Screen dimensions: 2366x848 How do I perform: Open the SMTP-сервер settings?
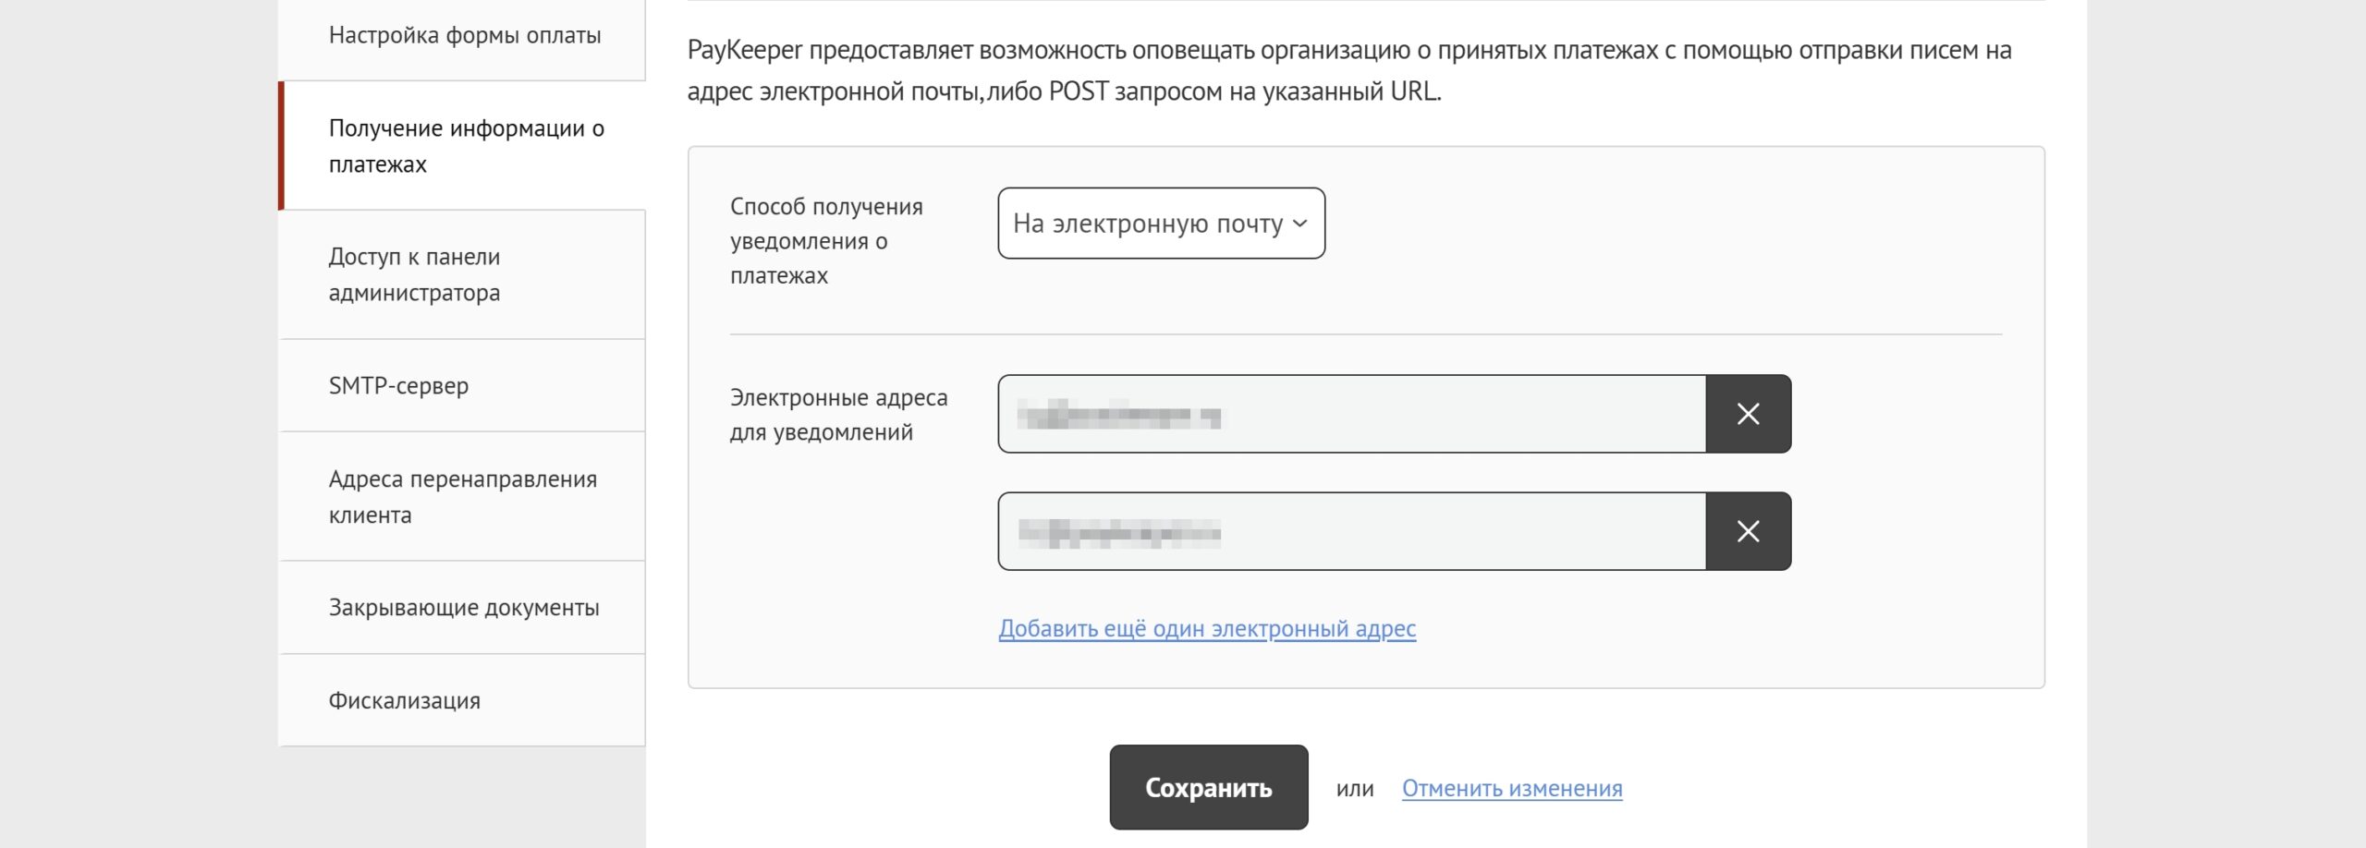tap(398, 385)
